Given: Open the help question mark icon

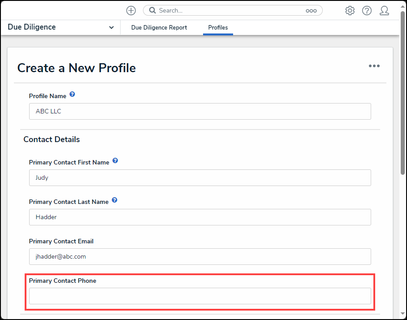Looking at the screenshot, I should click(x=367, y=11).
